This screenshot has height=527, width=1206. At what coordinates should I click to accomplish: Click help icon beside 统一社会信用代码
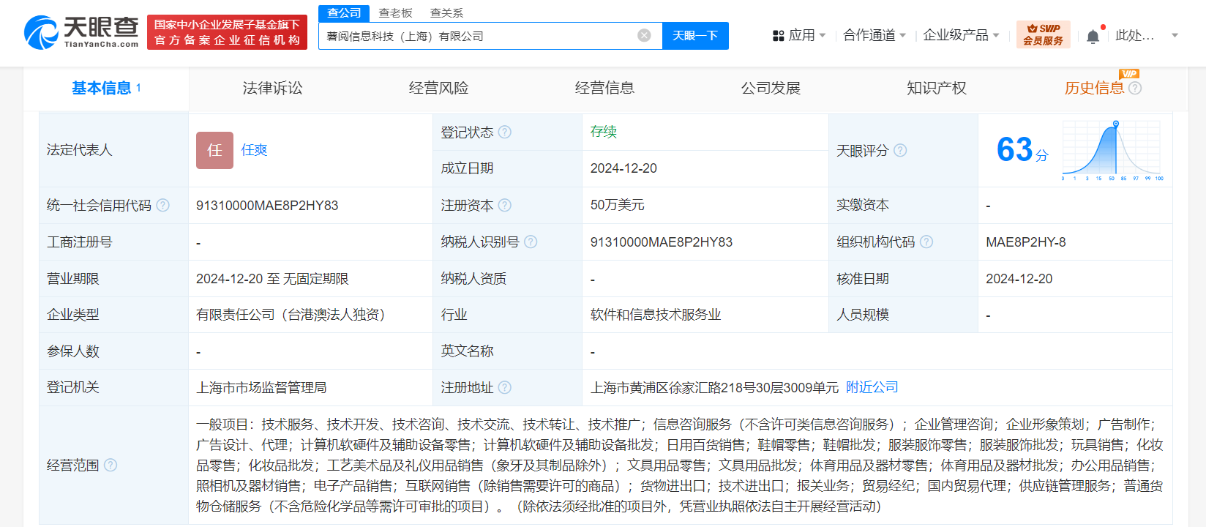click(162, 206)
